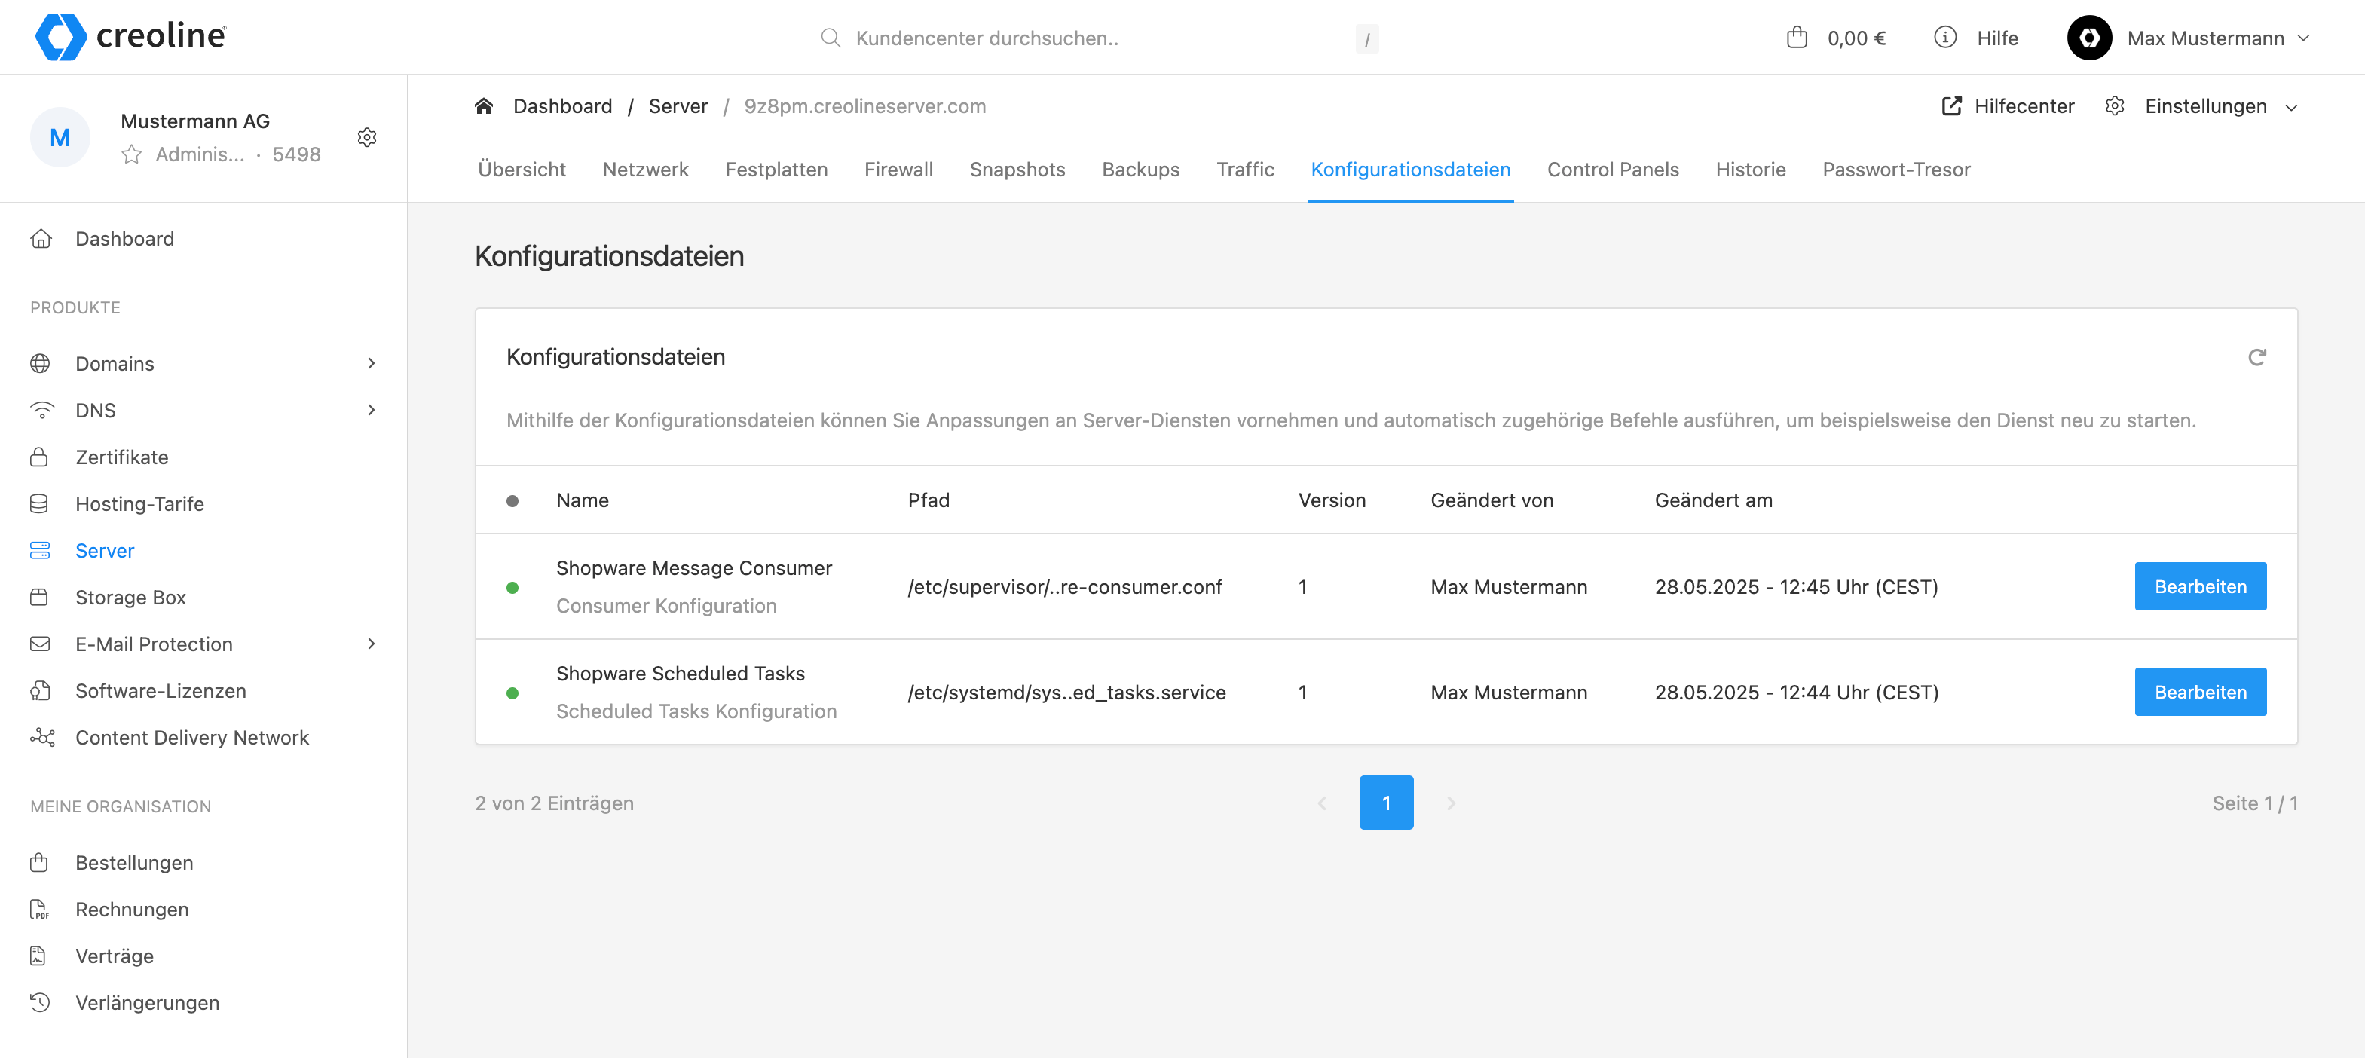Open the Backups tab
The image size is (2365, 1058).
tap(1141, 170)
